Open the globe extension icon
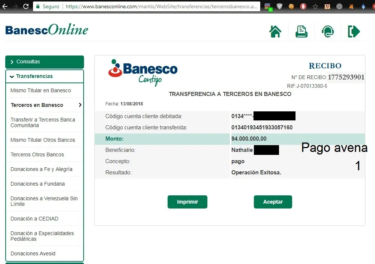This screenshot has height=264, width=375. pyautogui.click(x=339, y=6)
